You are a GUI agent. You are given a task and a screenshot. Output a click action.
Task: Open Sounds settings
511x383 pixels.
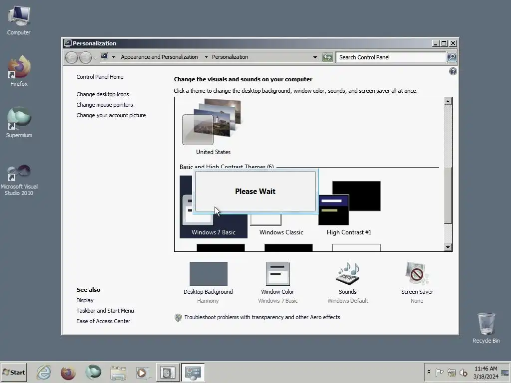click(x=347, y=283)
